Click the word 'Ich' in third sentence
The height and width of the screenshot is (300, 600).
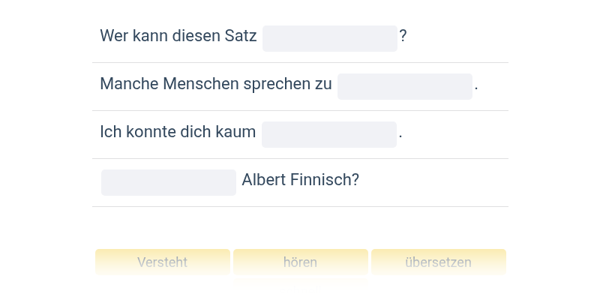pos(109,132)
